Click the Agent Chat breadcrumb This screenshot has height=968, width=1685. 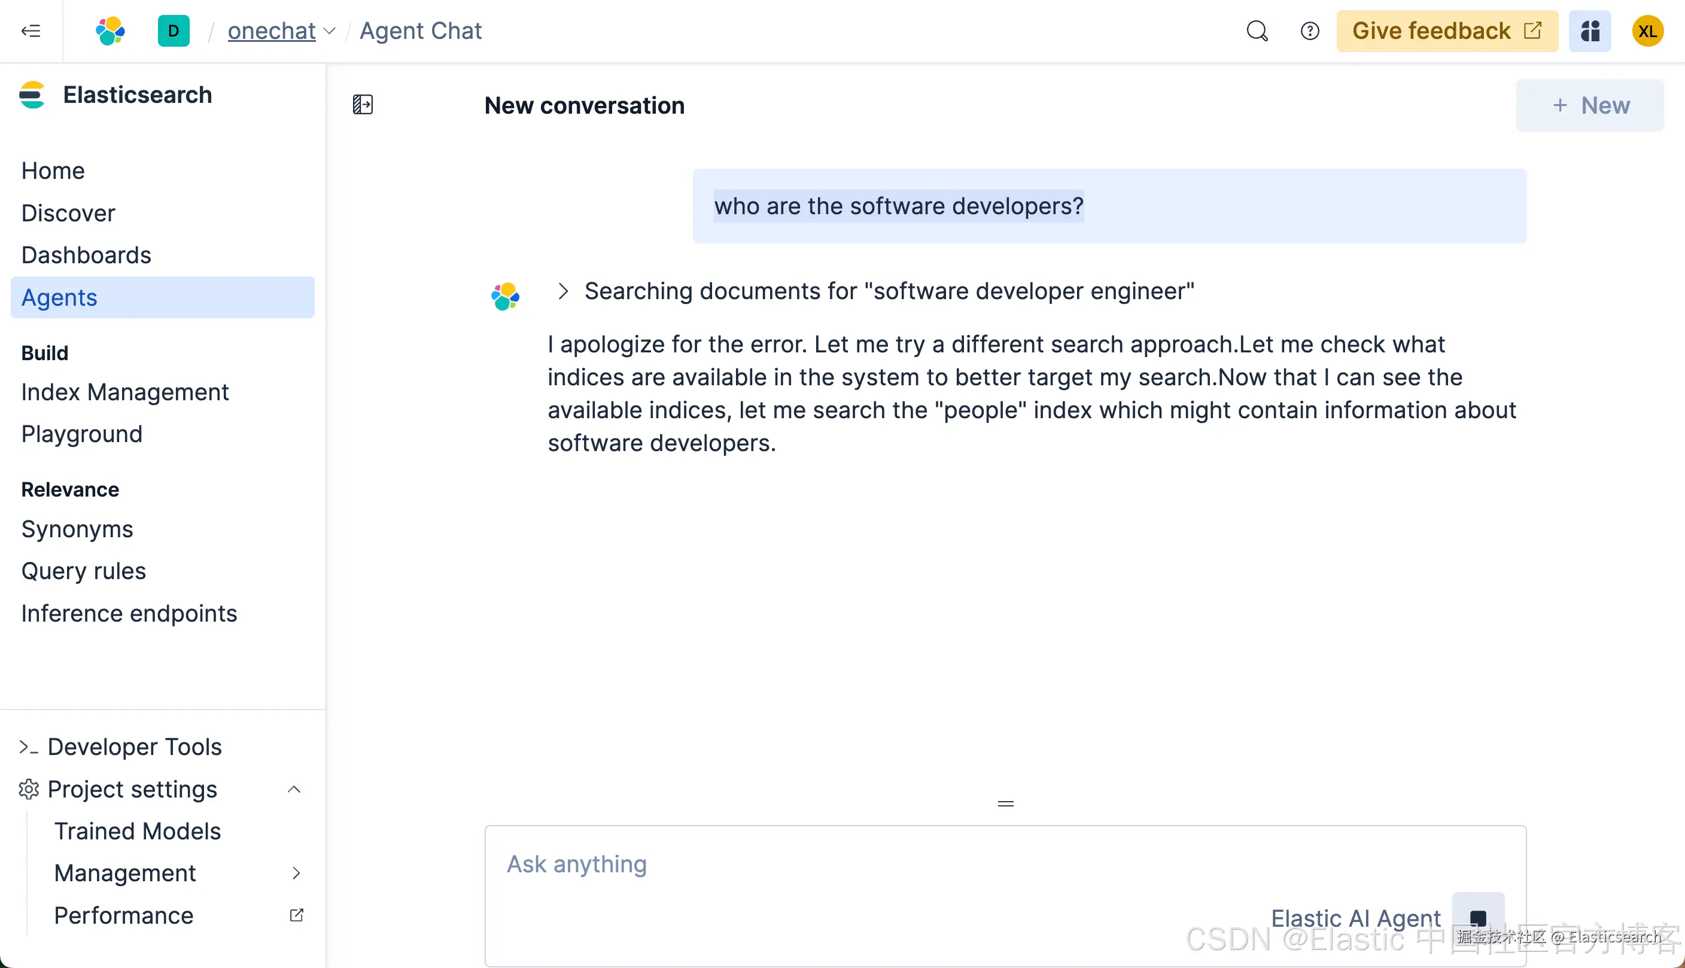(420, 31)
